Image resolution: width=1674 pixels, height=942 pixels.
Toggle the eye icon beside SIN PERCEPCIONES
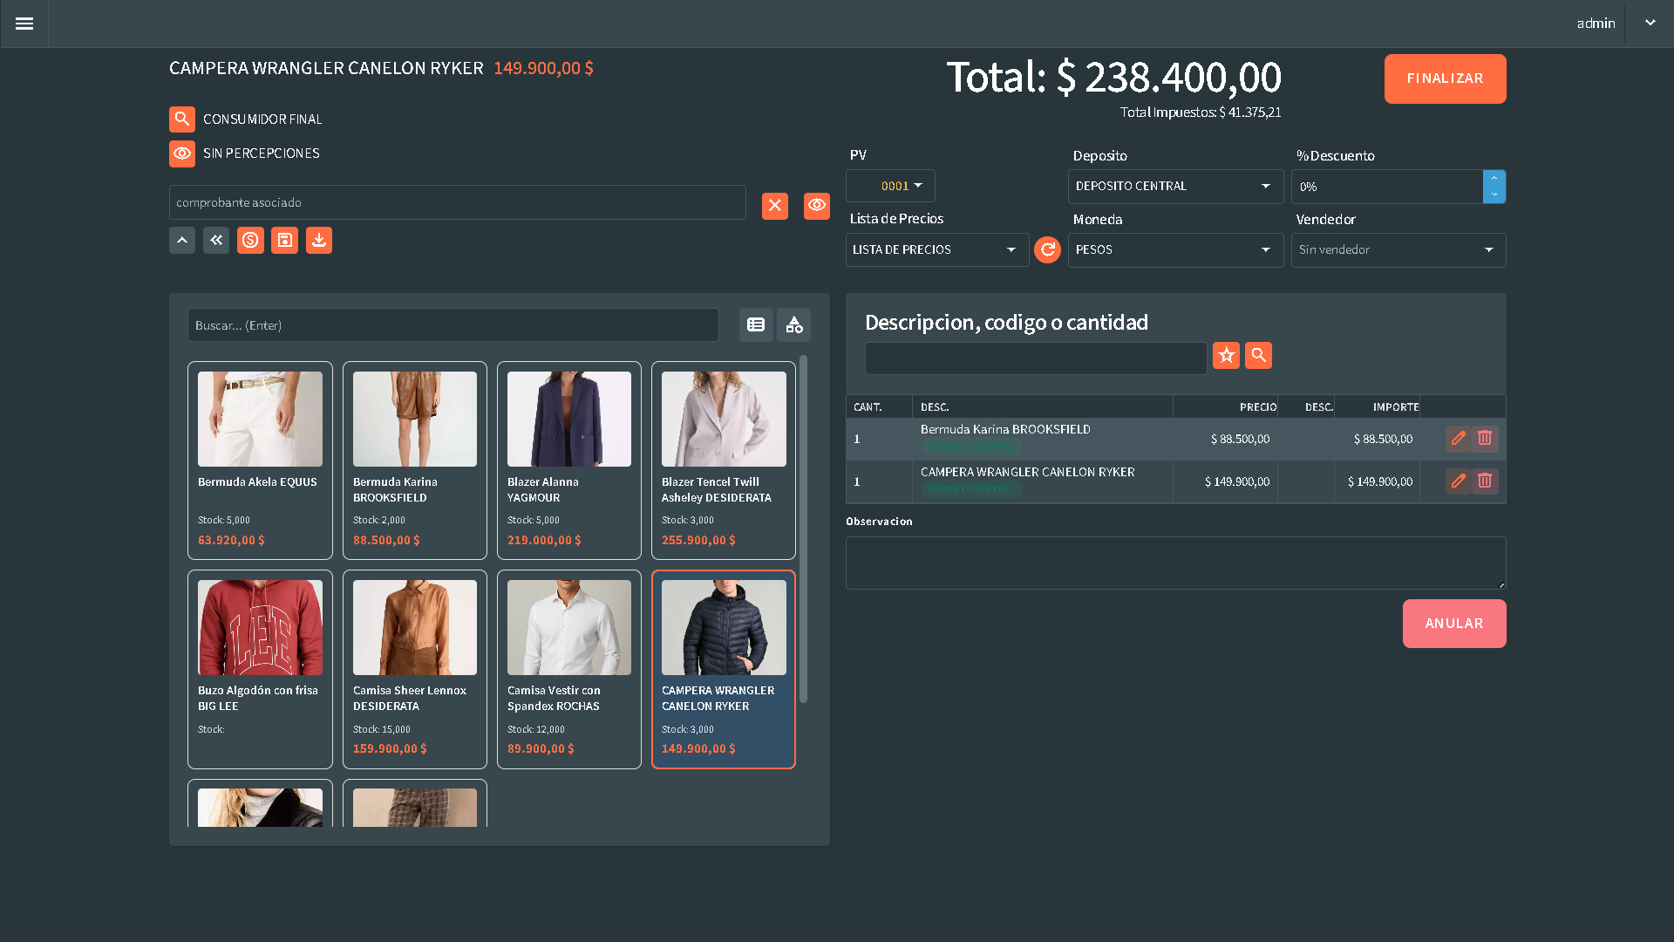[x=181, y=154]
